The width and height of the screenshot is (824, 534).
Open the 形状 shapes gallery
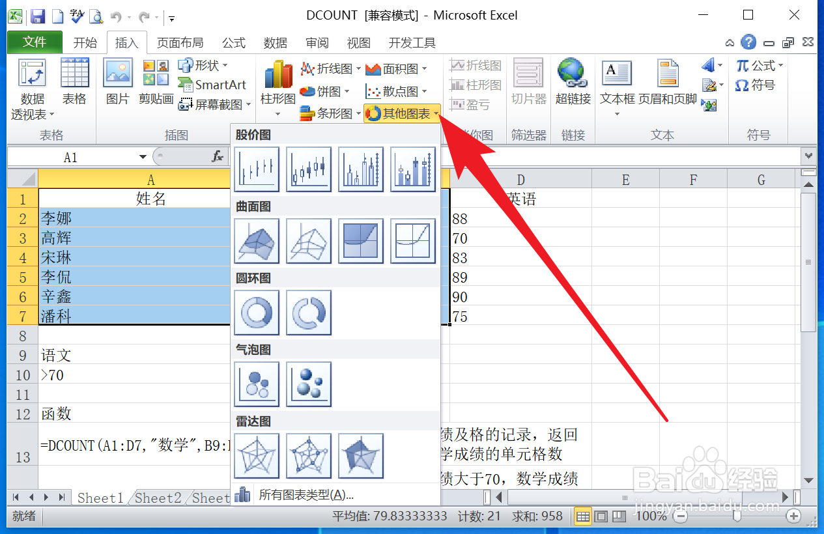click(x=203, y=65)
